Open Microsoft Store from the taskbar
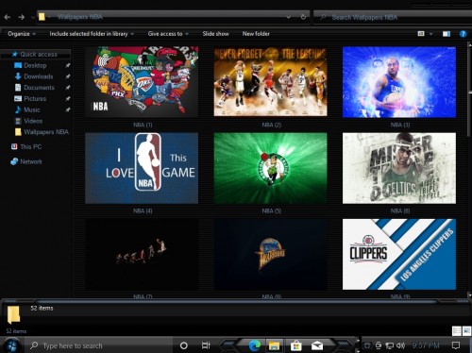This screenshot has height=353, width=472. [x=295, y=345]
